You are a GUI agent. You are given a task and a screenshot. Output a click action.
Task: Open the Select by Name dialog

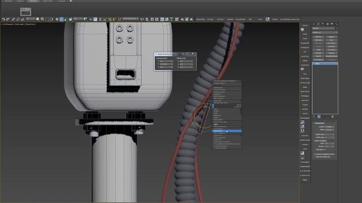coord(42,19)
